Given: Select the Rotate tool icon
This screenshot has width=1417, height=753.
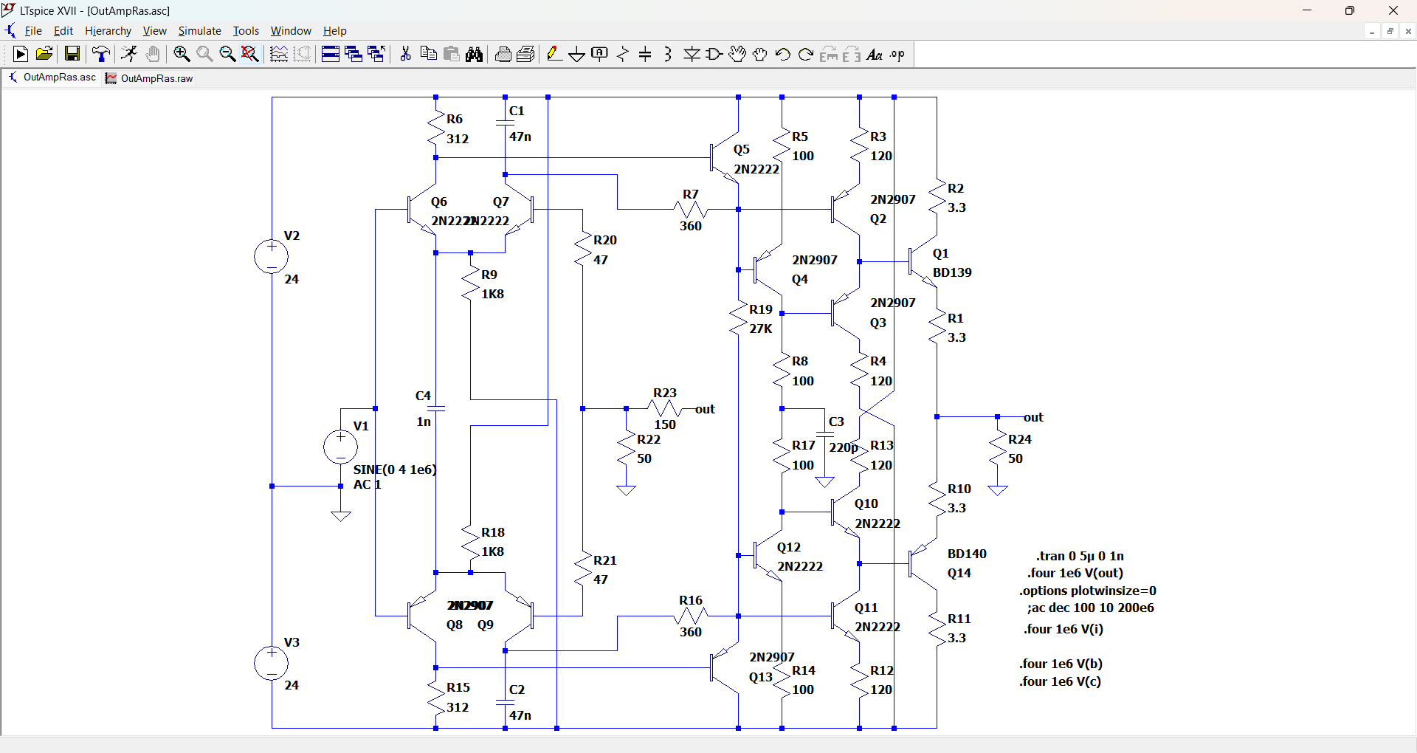Looking at the screenshot, I should click(829, 54).
